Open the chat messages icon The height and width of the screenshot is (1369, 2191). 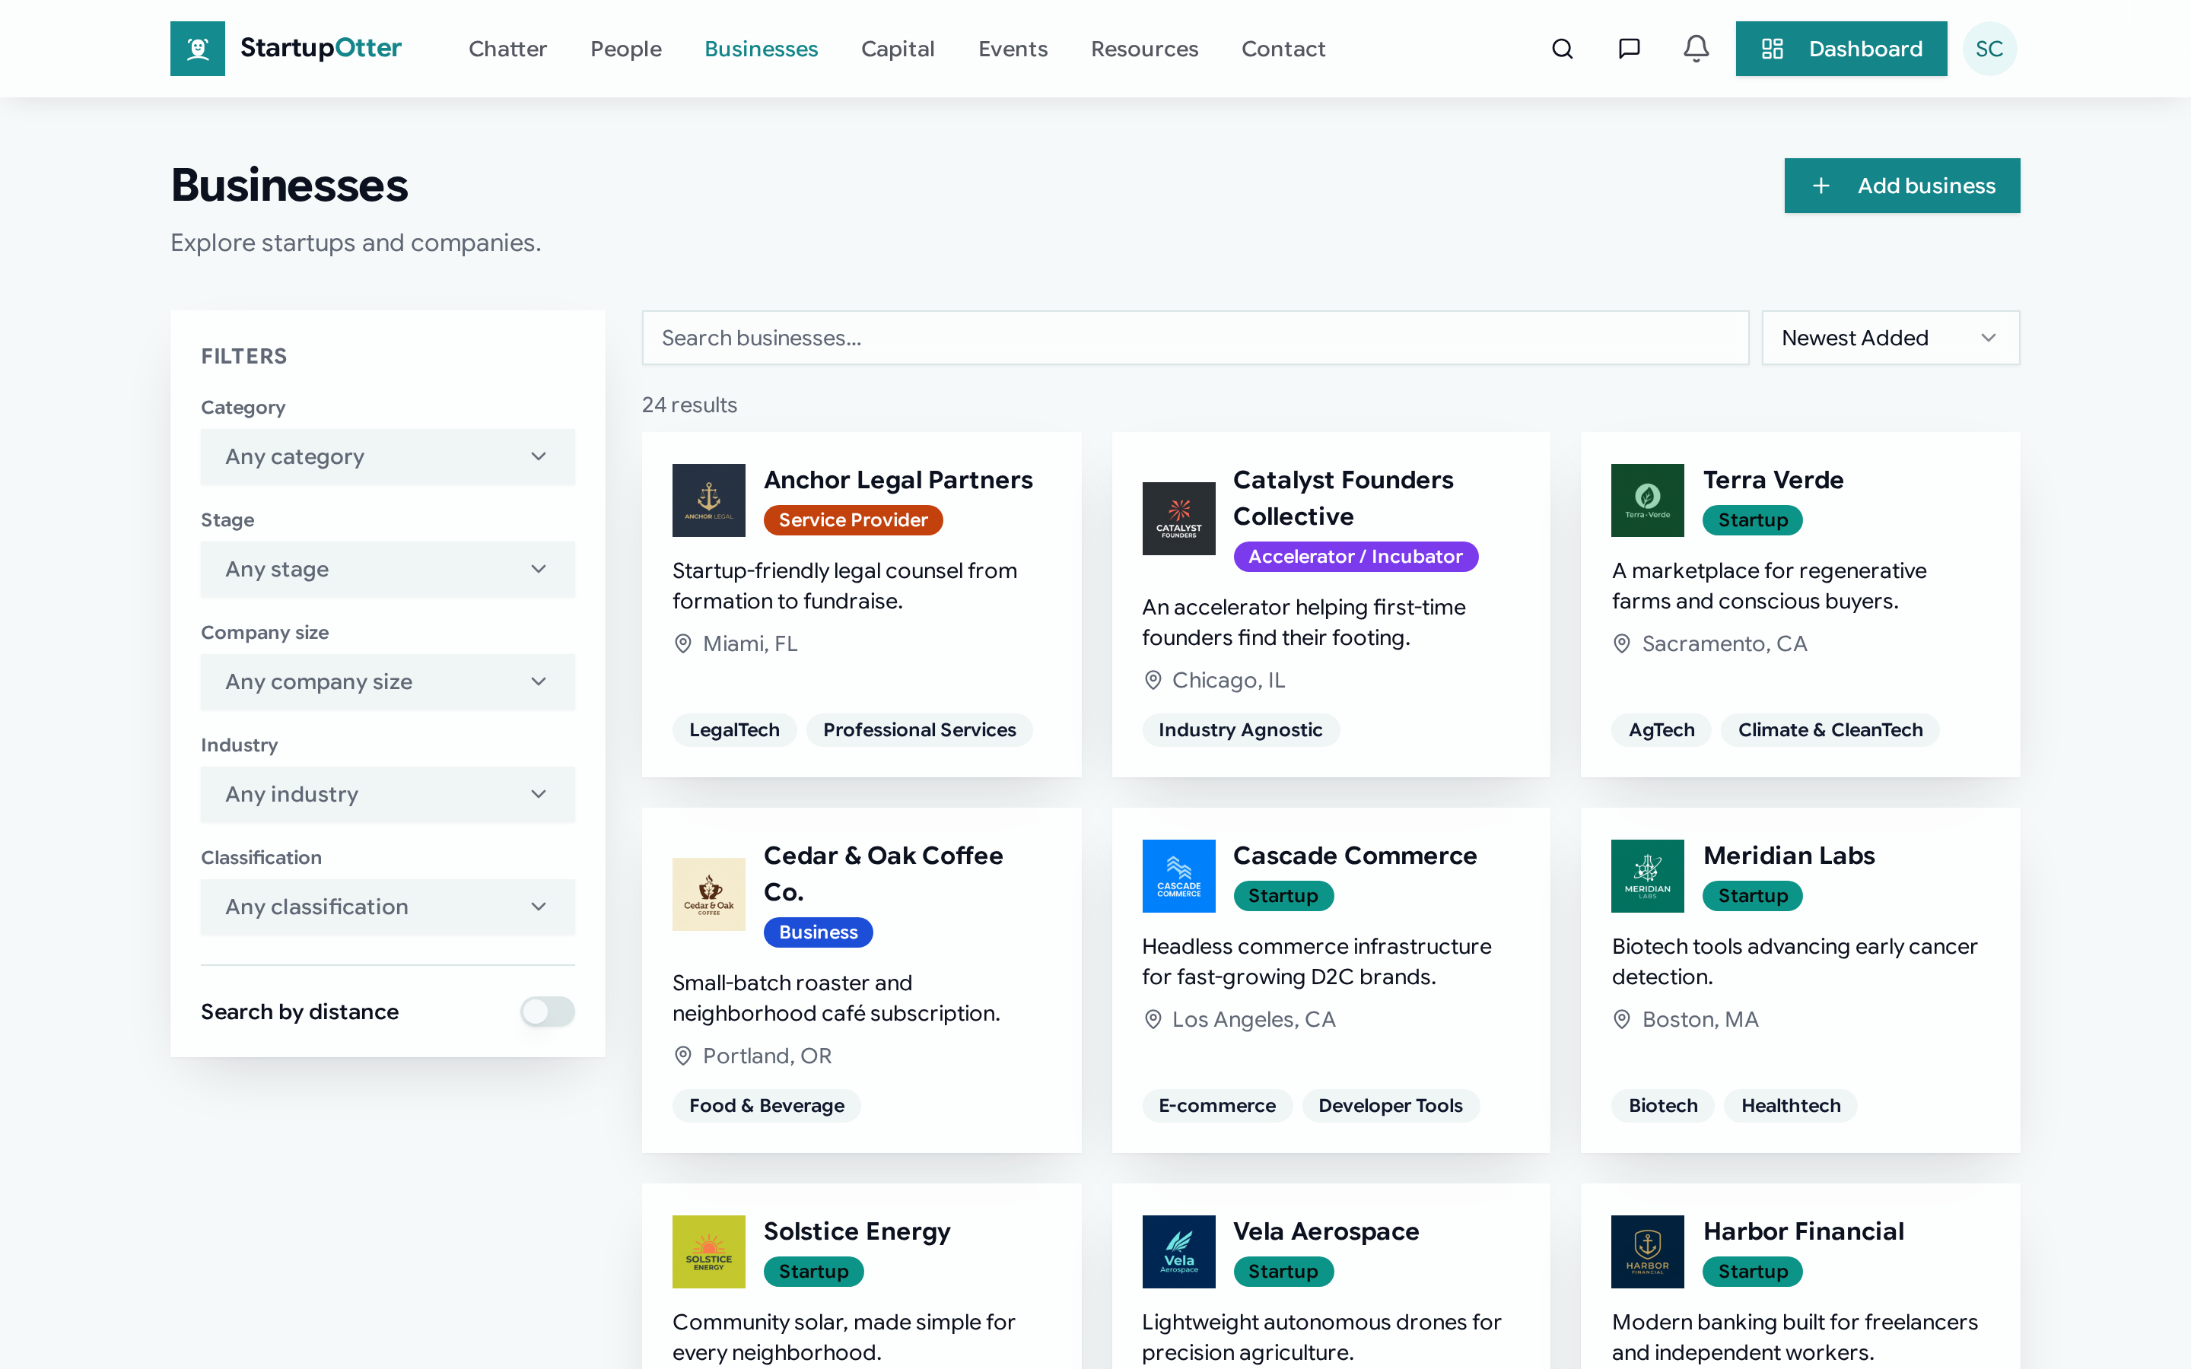coord(1629,49)
